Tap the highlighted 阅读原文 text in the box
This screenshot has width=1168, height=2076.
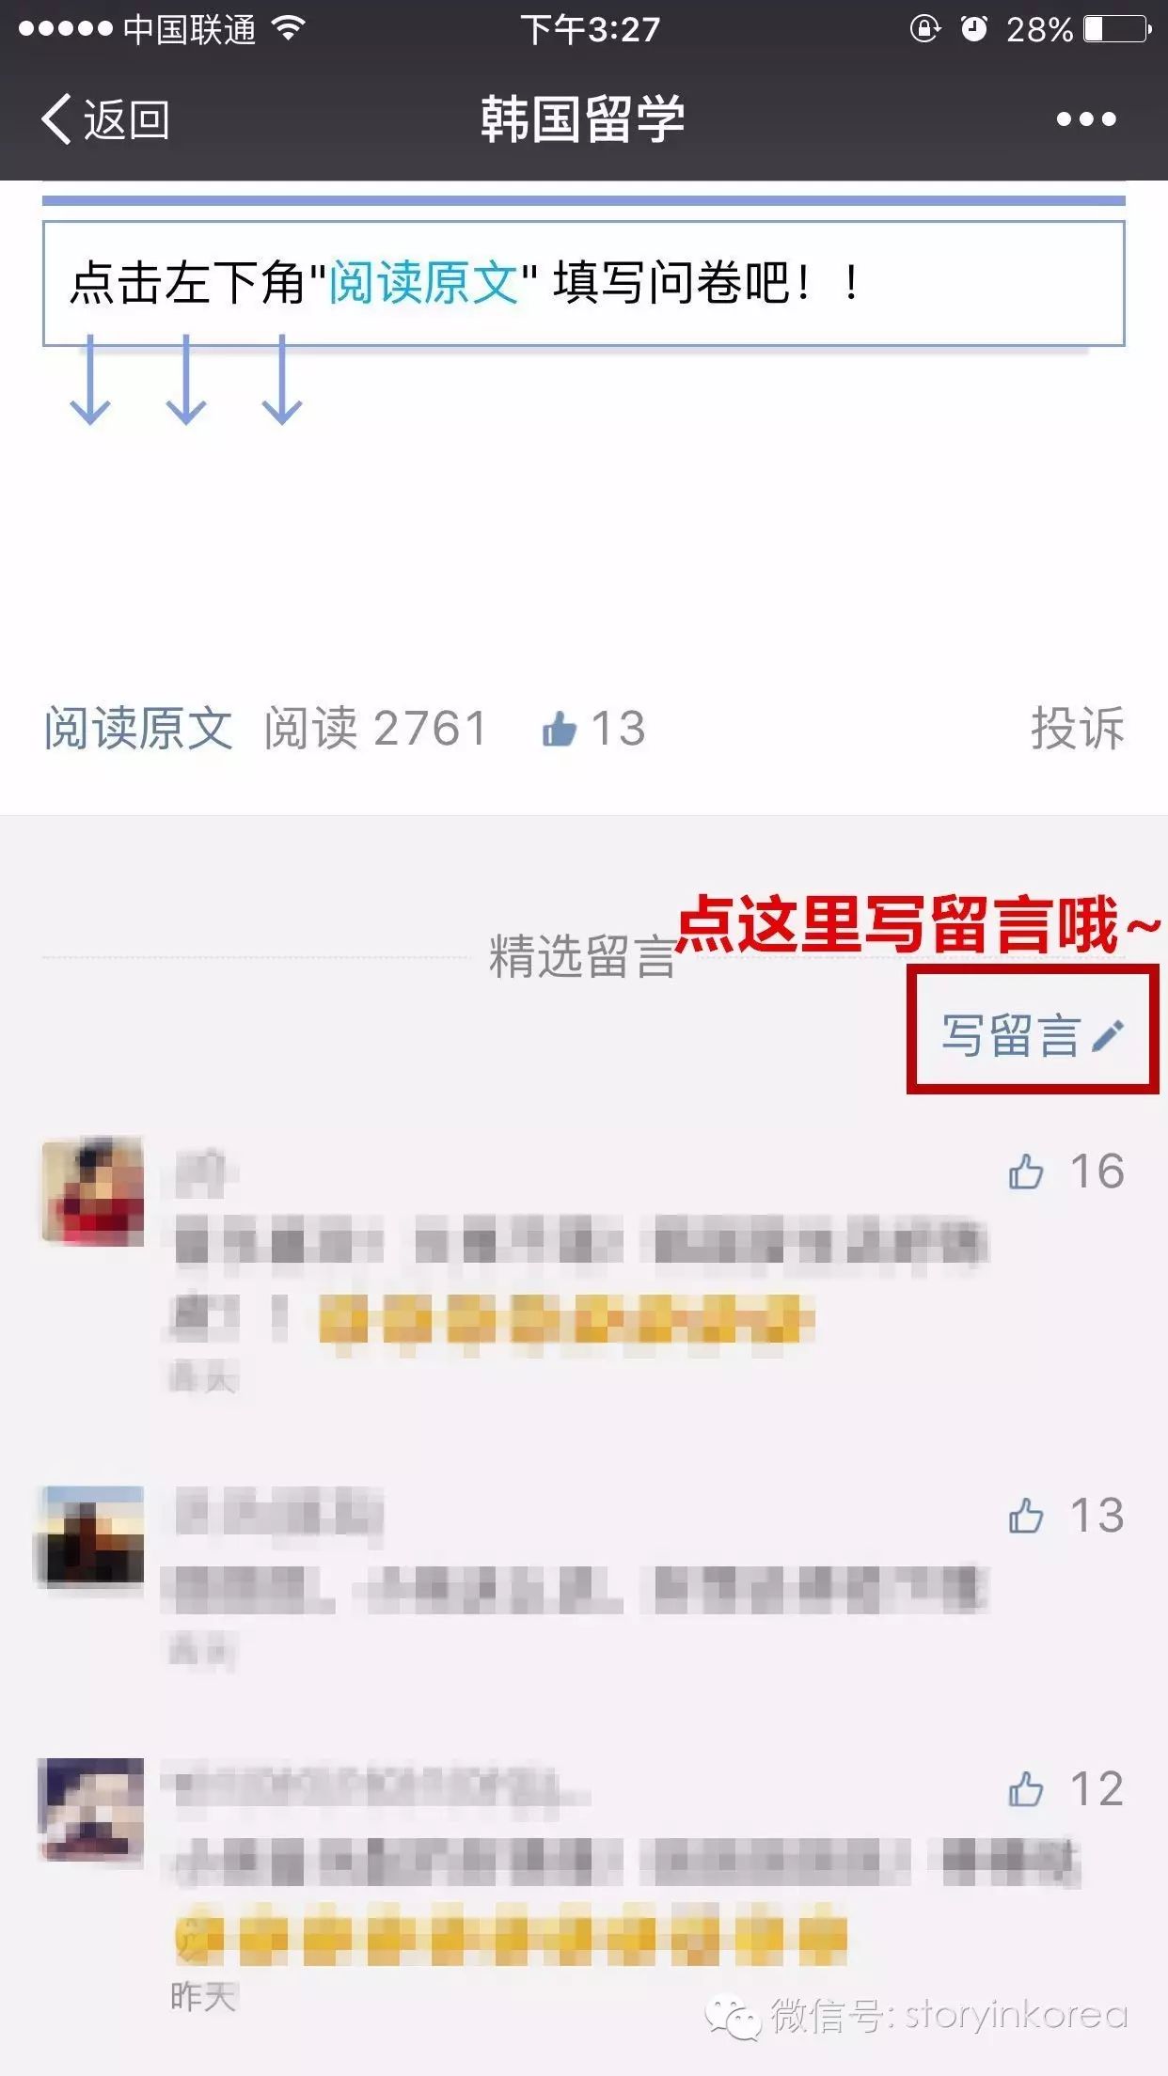pos(423,282)
